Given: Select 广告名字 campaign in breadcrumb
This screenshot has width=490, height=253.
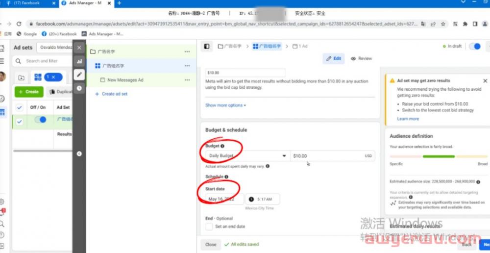Looking at the screenshot, I should [x=230, y=46].
